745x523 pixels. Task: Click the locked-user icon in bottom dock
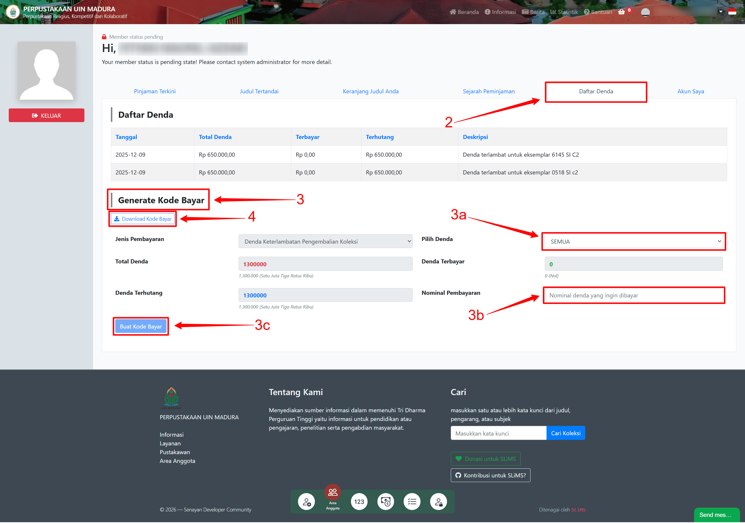point(438,501)
